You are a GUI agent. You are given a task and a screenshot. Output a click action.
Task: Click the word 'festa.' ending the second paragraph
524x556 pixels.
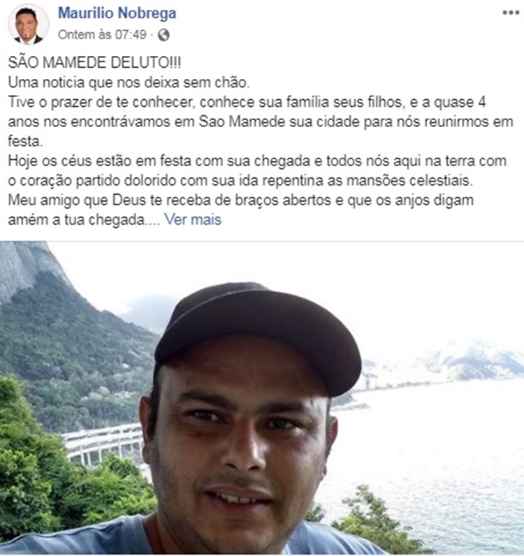point(25,141)
